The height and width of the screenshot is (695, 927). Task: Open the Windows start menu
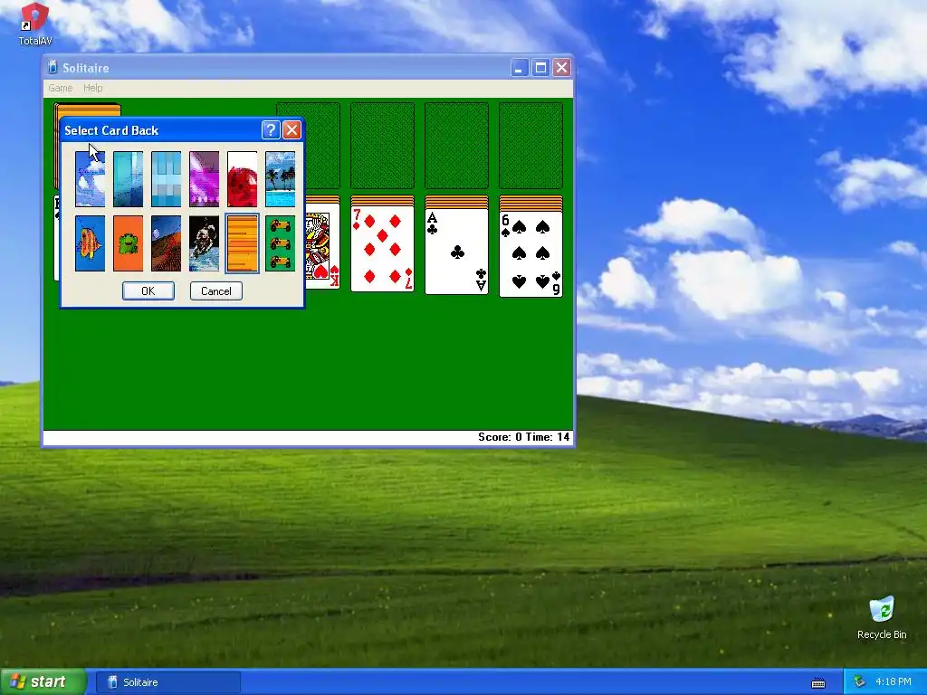(x=43, y=682)
